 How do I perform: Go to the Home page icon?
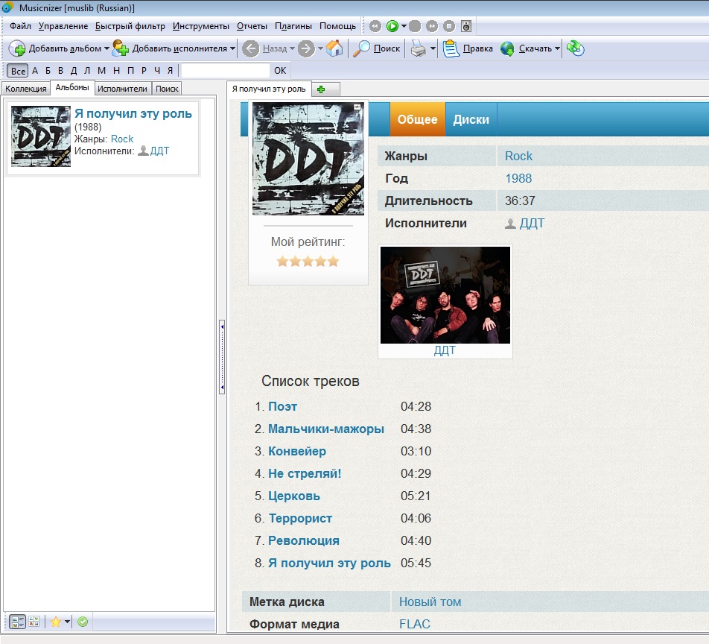coord(334,48)
